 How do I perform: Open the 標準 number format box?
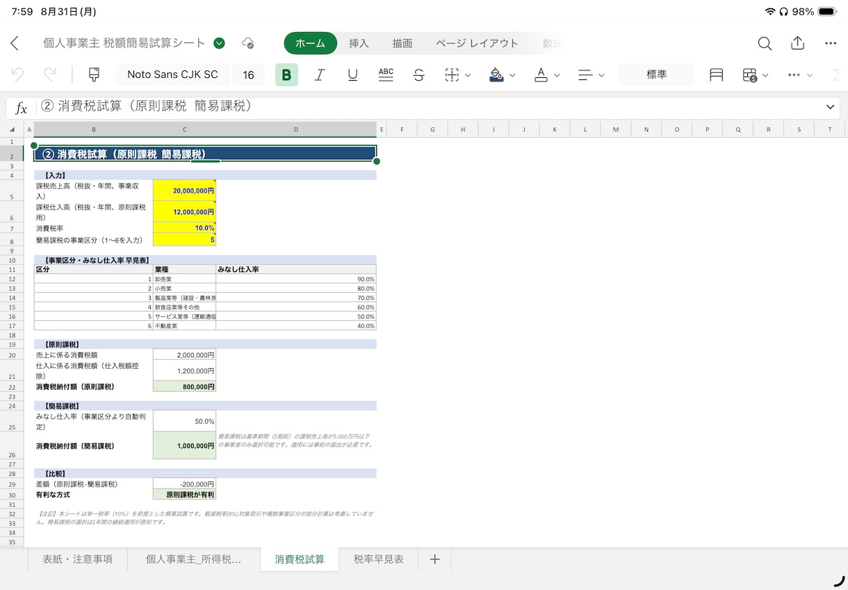657,75
